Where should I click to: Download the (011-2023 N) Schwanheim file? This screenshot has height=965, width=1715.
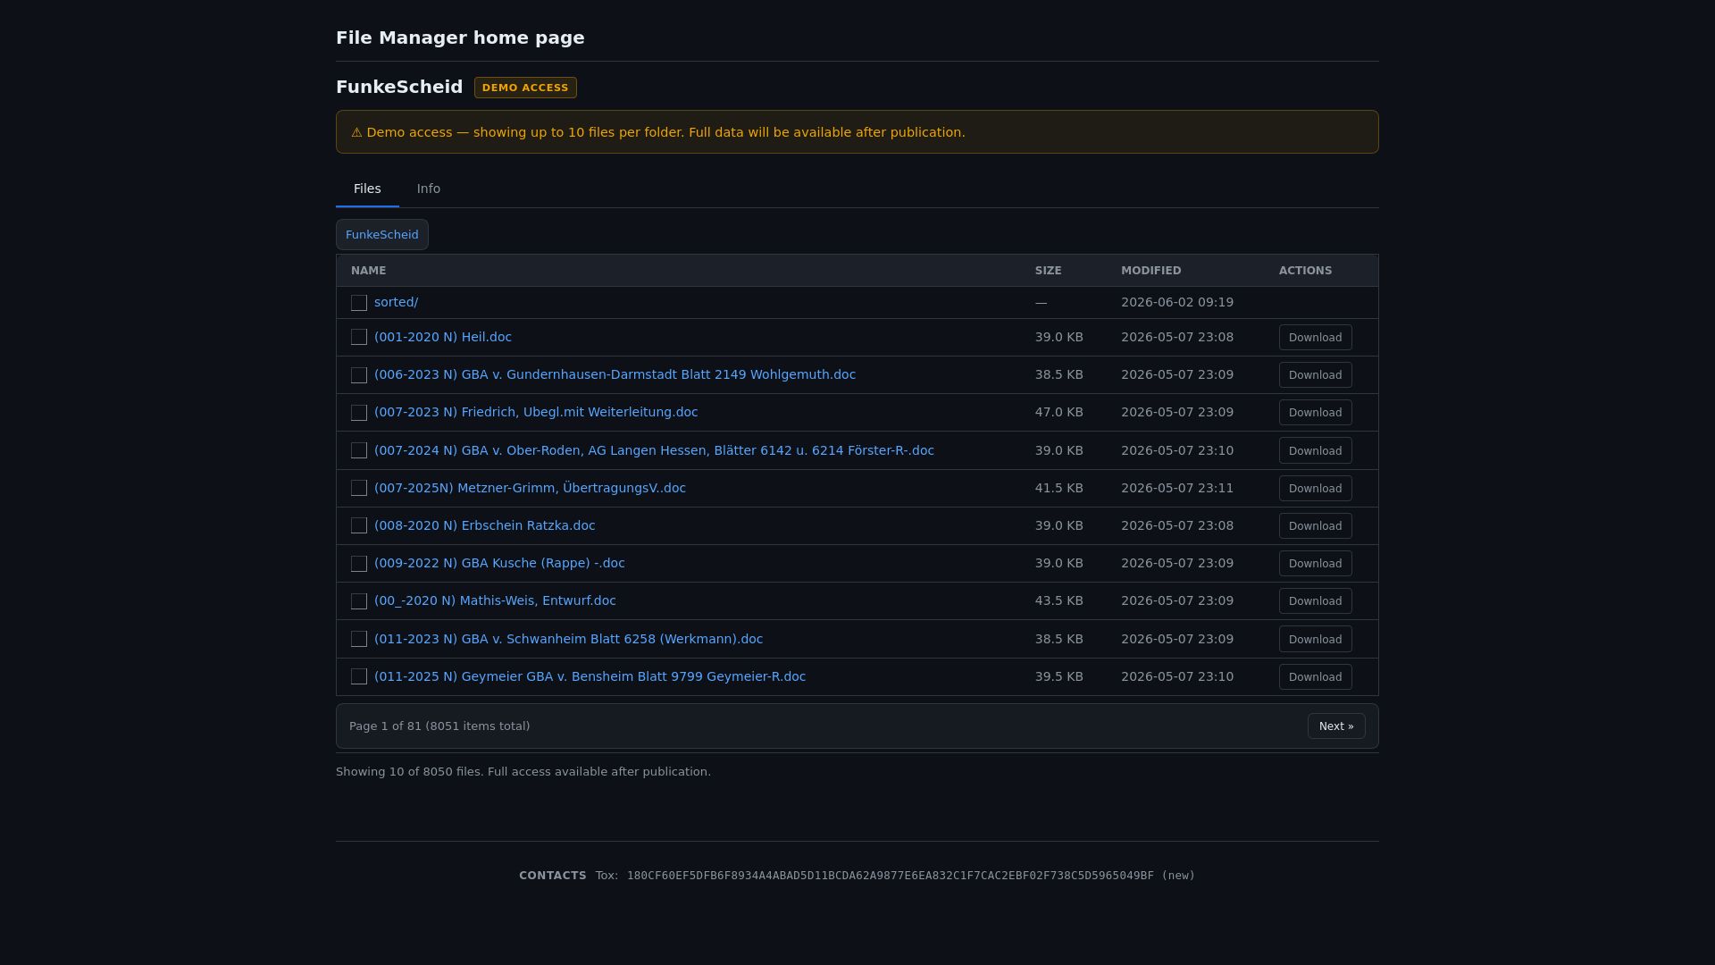(x=1315, y=640)
